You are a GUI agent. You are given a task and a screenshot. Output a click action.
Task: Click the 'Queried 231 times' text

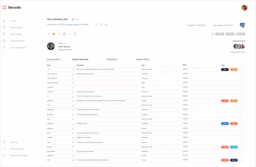[237, 52]
